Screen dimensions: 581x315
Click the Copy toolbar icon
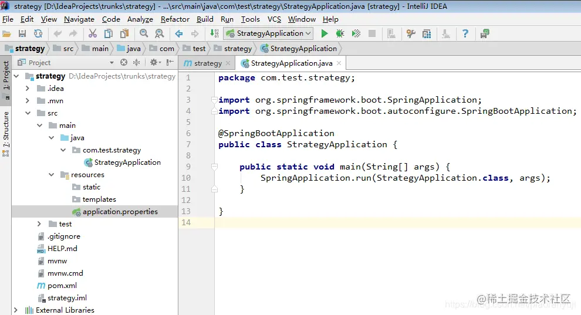tap(109, 33)
